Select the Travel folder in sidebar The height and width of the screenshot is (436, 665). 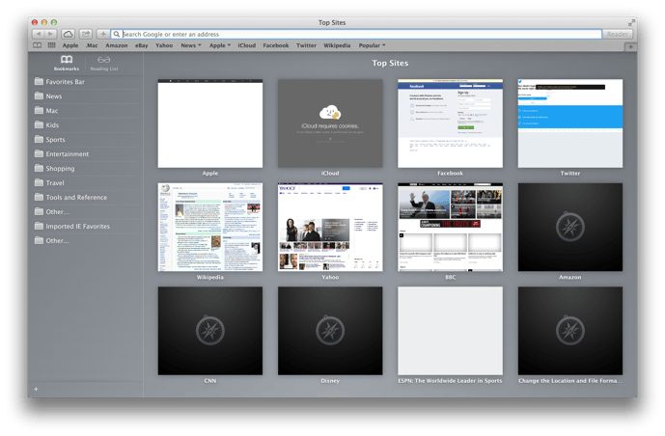86,182
